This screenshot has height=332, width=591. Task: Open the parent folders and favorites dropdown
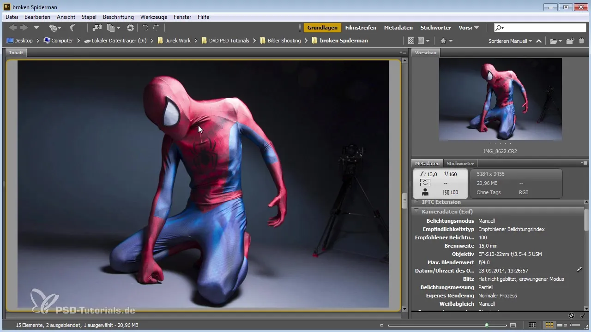point(36,28)
